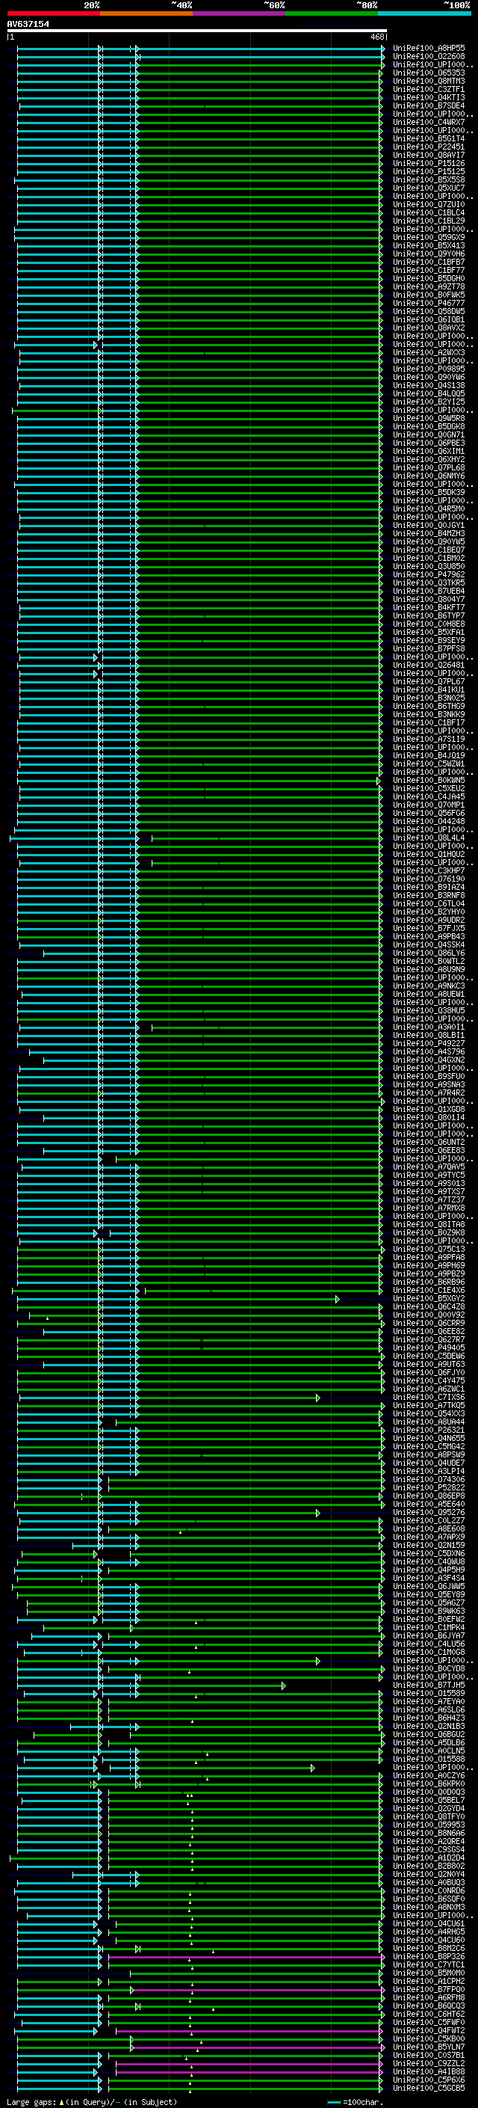The image size is (478, 2108).
Task: Select hit UniRef100_B5DGH0
Action: pyautogui.click(x=429, y=278)
